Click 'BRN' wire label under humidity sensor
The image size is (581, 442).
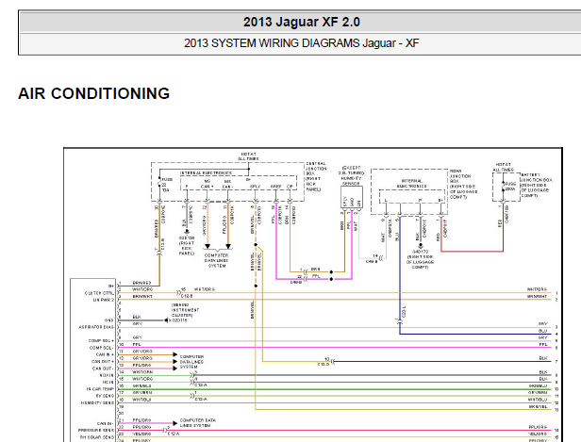(341, 225)
